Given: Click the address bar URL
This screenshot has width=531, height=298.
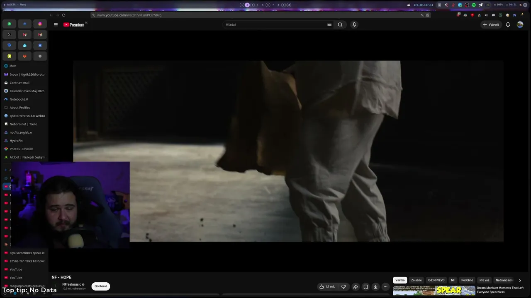Looking at the screenshot, I should click(x=129, y=15).
